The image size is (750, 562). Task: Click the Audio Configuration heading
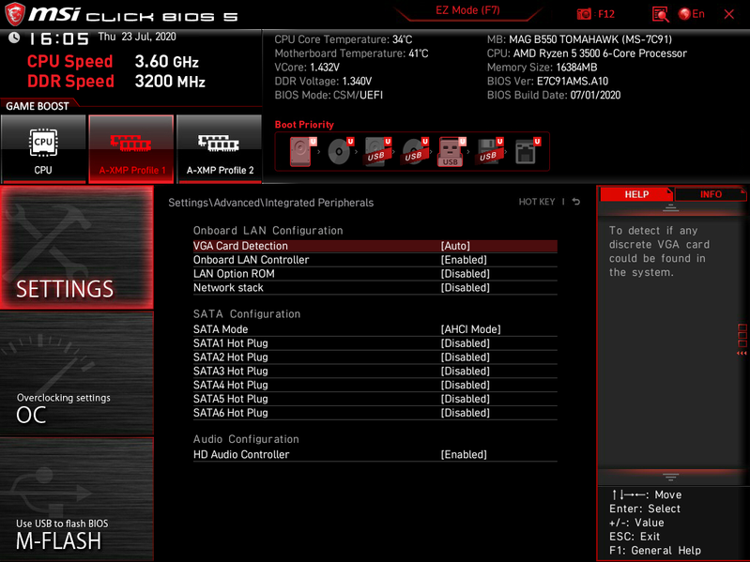[x=246, y=439]
